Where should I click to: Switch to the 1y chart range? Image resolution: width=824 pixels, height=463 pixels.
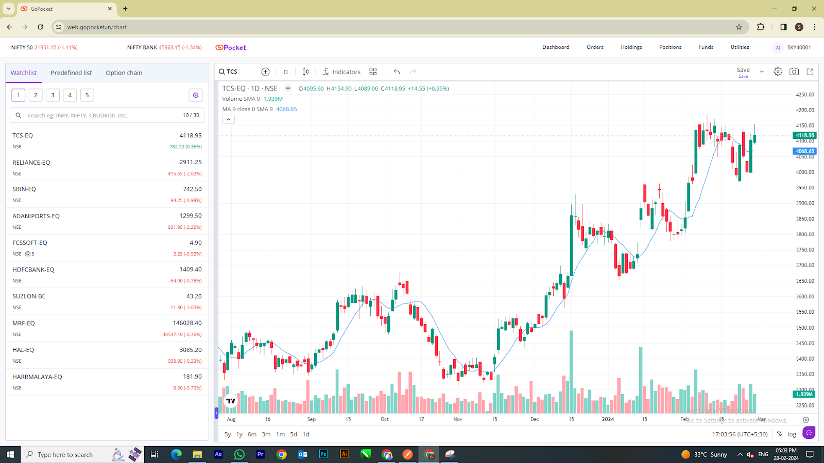click(238, 434)
